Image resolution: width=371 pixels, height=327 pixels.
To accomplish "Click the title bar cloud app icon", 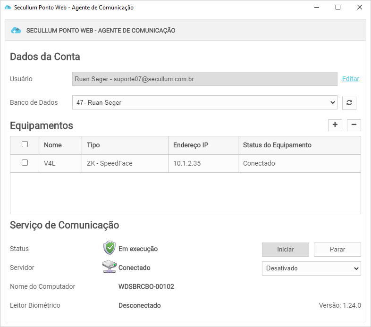I will pos(8,8).
